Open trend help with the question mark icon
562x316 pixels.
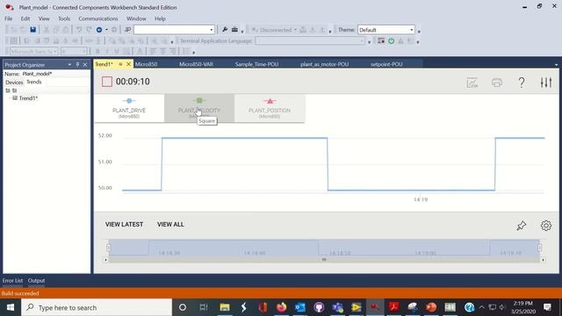(x=522, y=83)
